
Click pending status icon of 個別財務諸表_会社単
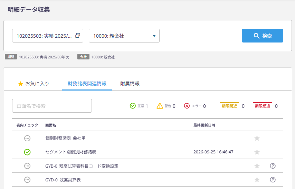(x=27, y=138)
